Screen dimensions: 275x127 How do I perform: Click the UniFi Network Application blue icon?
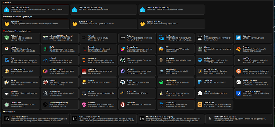coord(239,93)
